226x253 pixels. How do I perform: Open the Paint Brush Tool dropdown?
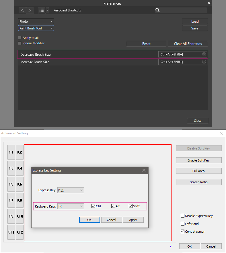pyautogui.click(x=36, y=28)
